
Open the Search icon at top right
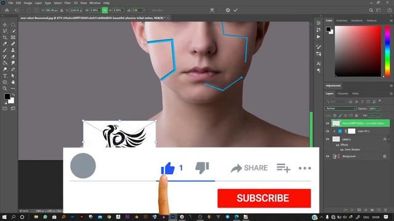(x=371, y=10)
